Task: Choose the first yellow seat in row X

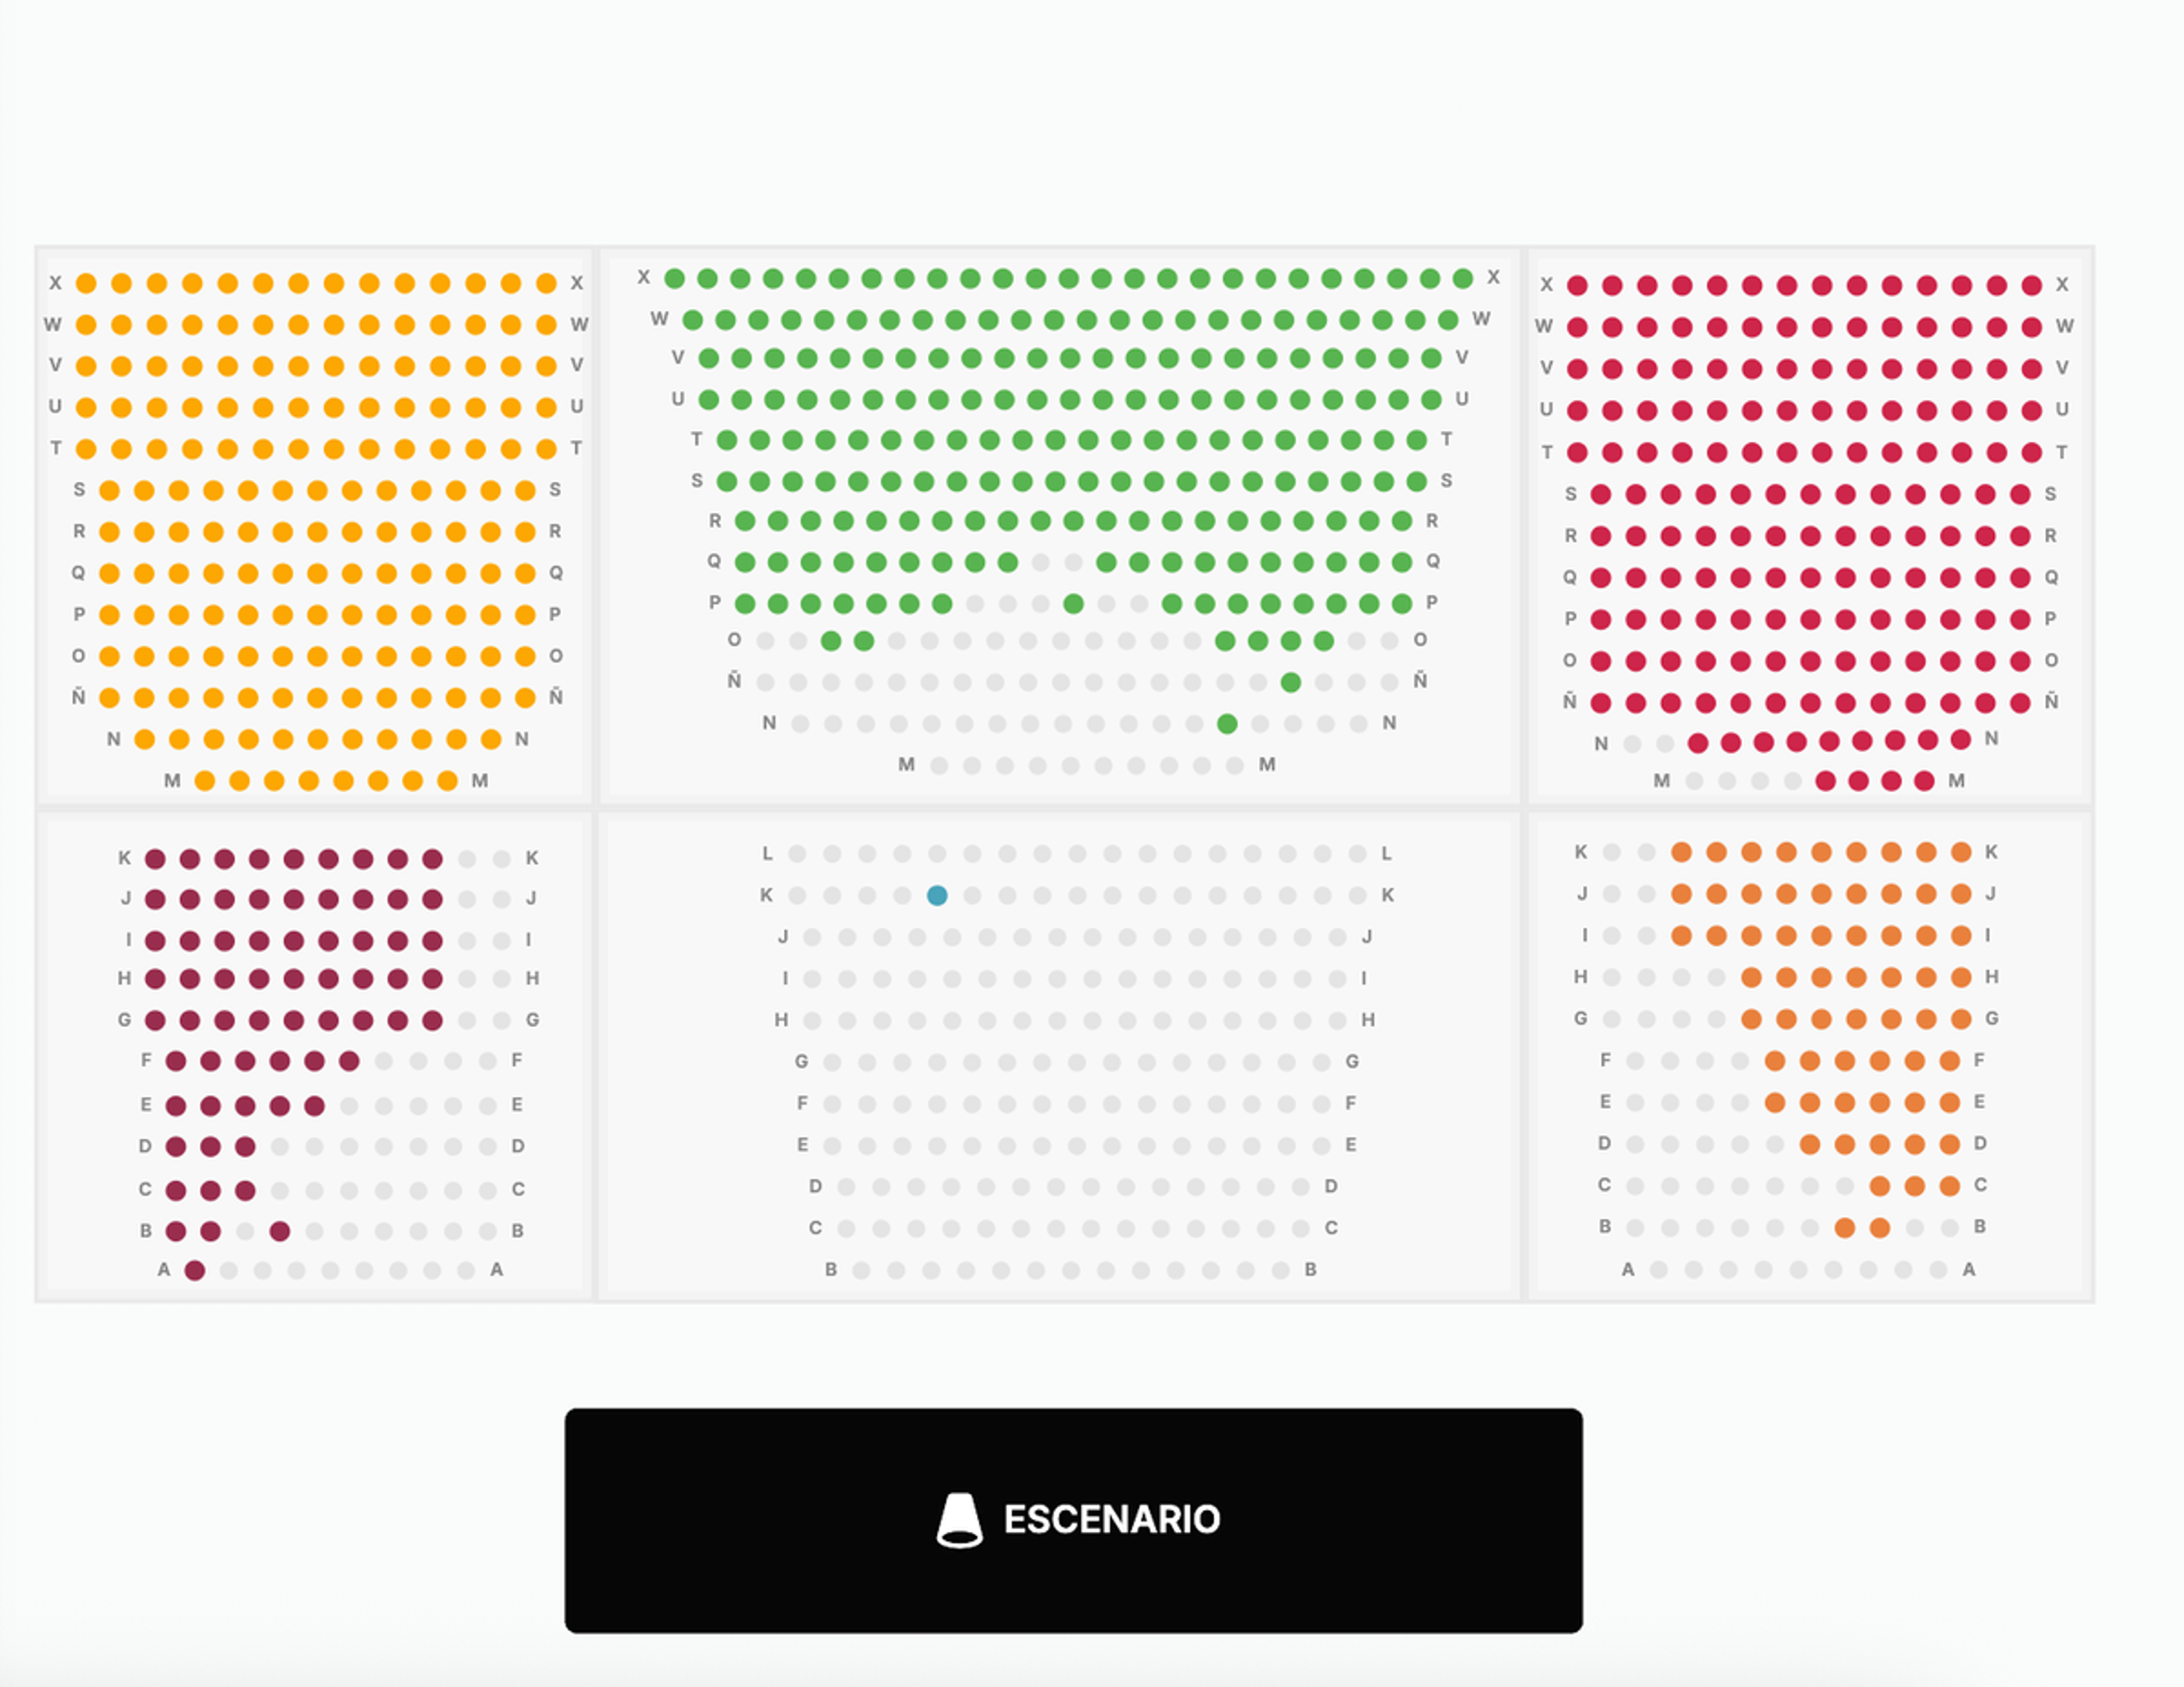Action: click(87, 283)
